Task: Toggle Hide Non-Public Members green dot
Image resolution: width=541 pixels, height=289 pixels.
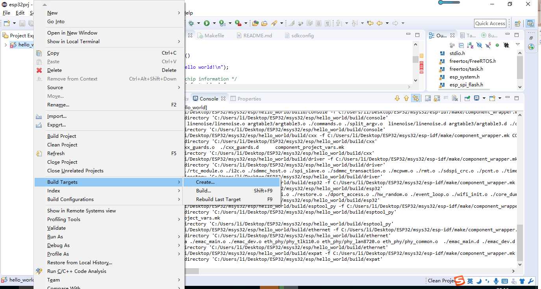Action: click(497, 45)
